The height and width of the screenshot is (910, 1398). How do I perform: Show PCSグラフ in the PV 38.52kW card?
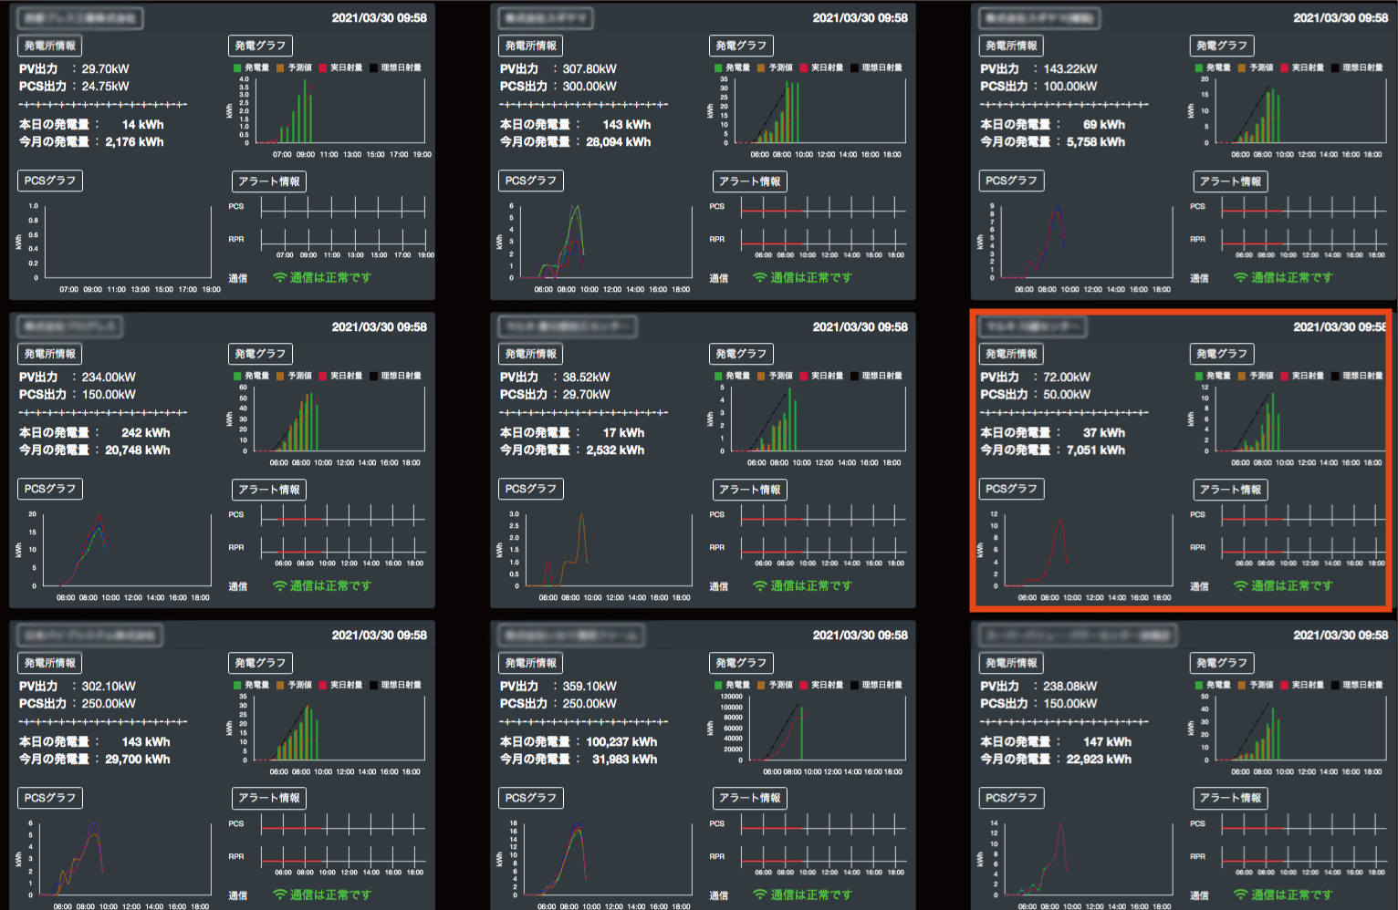pyautogui.click(x=531, y=489)
